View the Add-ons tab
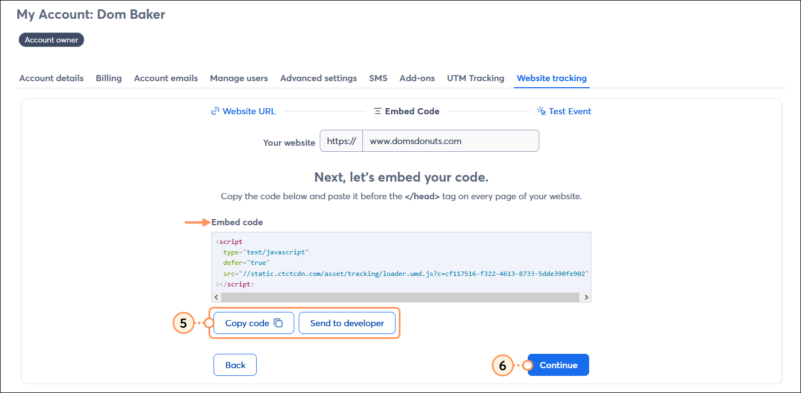 (417, 78)
